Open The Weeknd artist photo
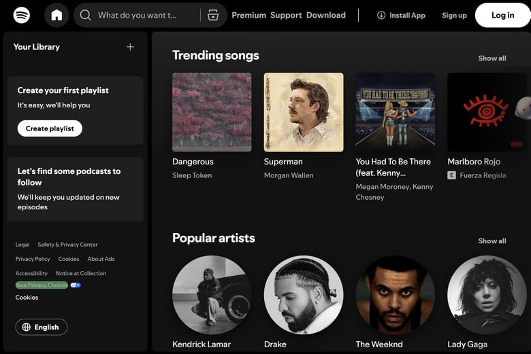Viewport: 531px width, 354px height. point(396,295)
